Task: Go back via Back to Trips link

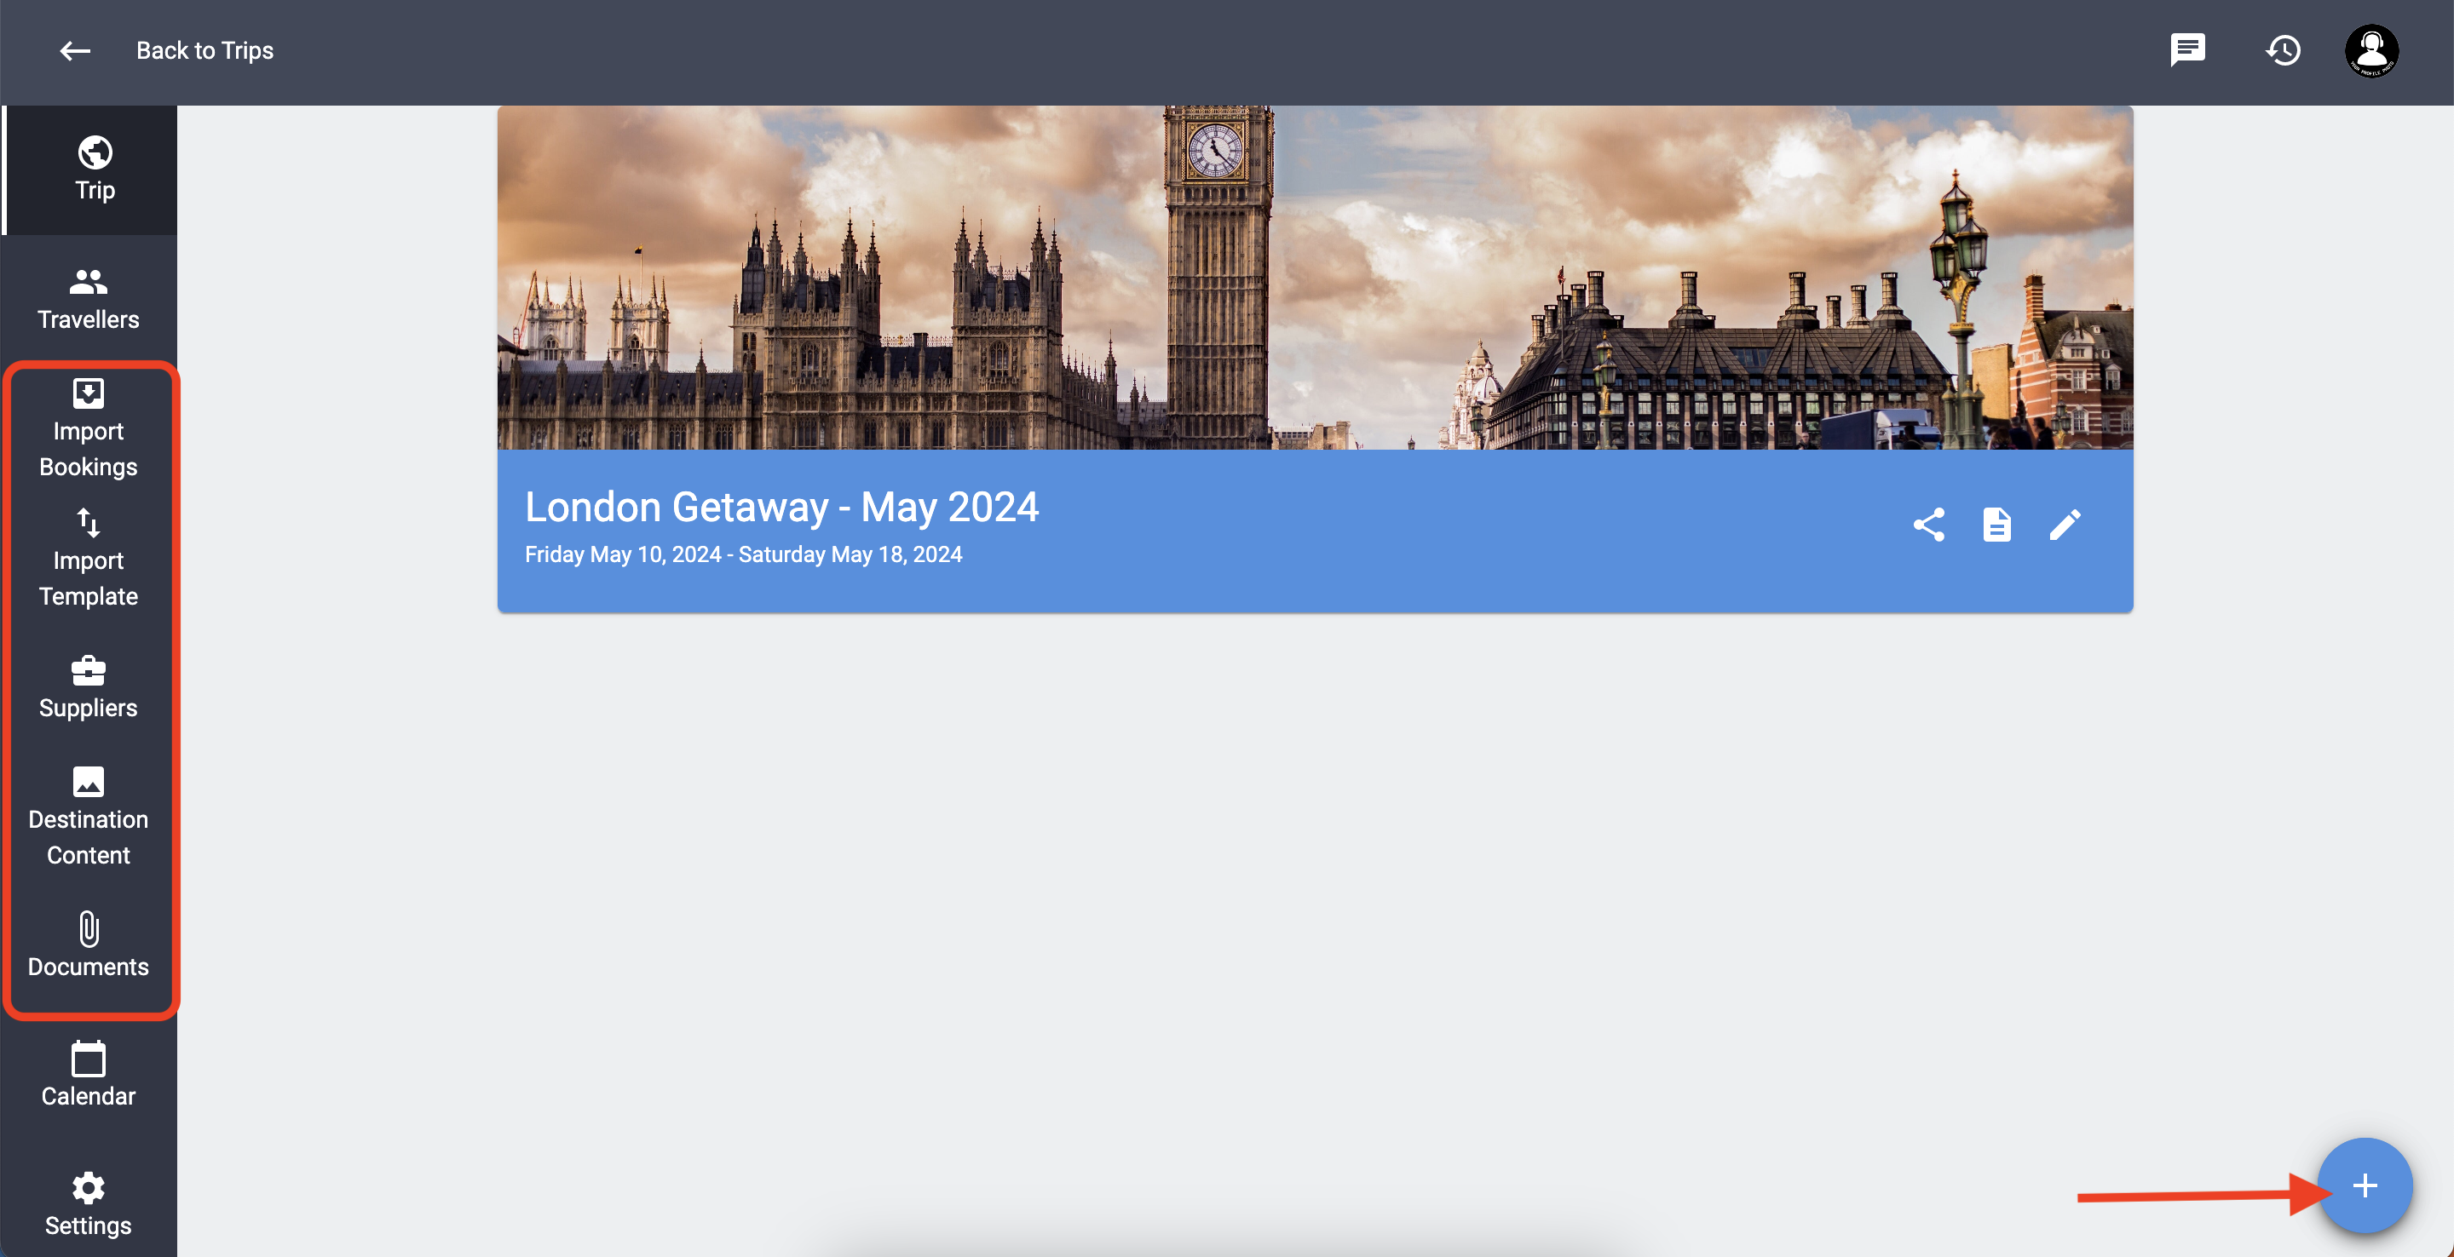Action: coord(204,50)
